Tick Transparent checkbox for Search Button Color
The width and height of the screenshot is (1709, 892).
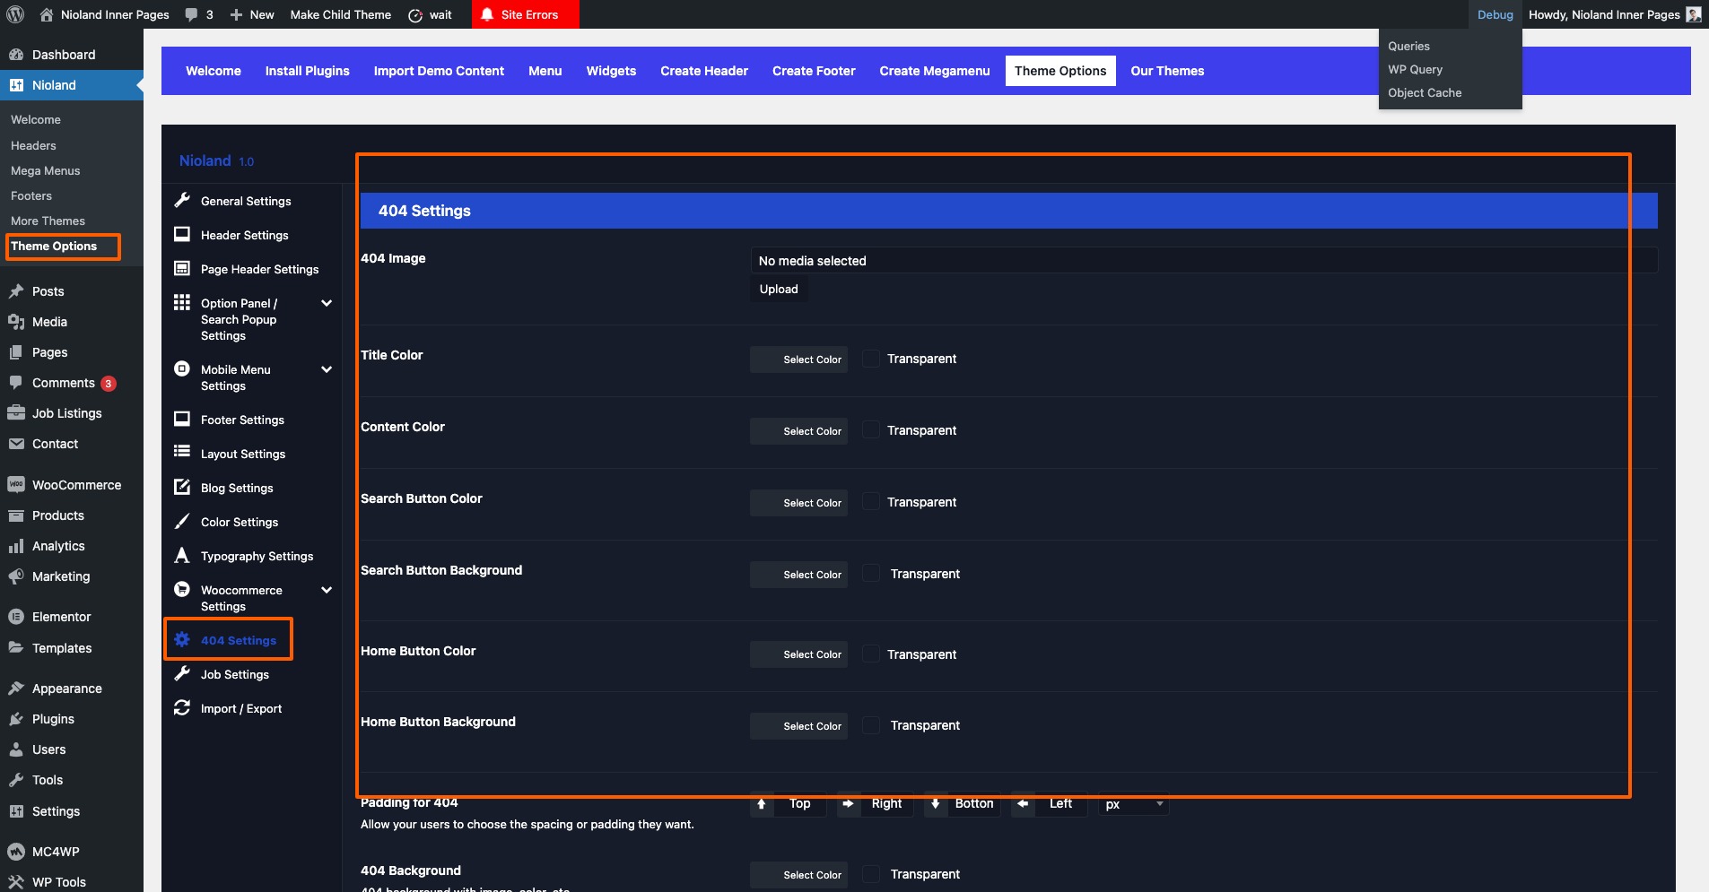(x=871, y=502)
